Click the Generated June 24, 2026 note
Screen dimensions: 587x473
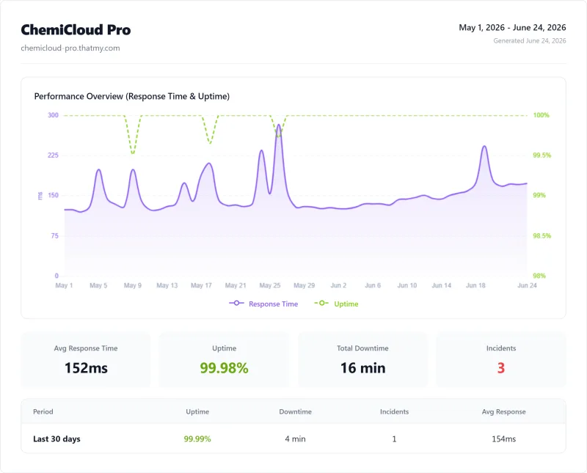(x=529, y=41)
